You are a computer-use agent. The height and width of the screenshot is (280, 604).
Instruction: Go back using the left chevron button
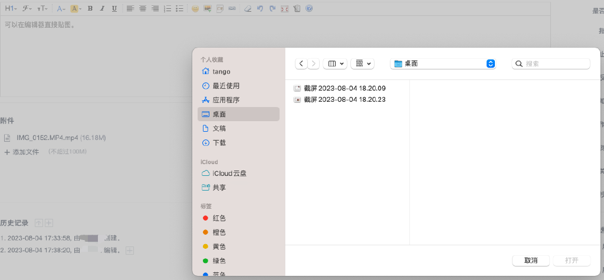[x=302, y=64]
